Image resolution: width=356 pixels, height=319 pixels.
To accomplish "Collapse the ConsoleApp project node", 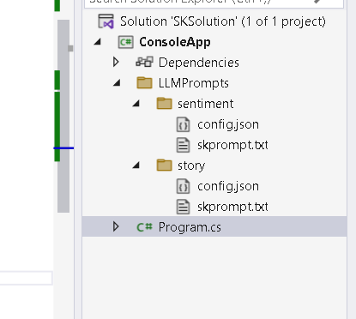I will [98, 42].
